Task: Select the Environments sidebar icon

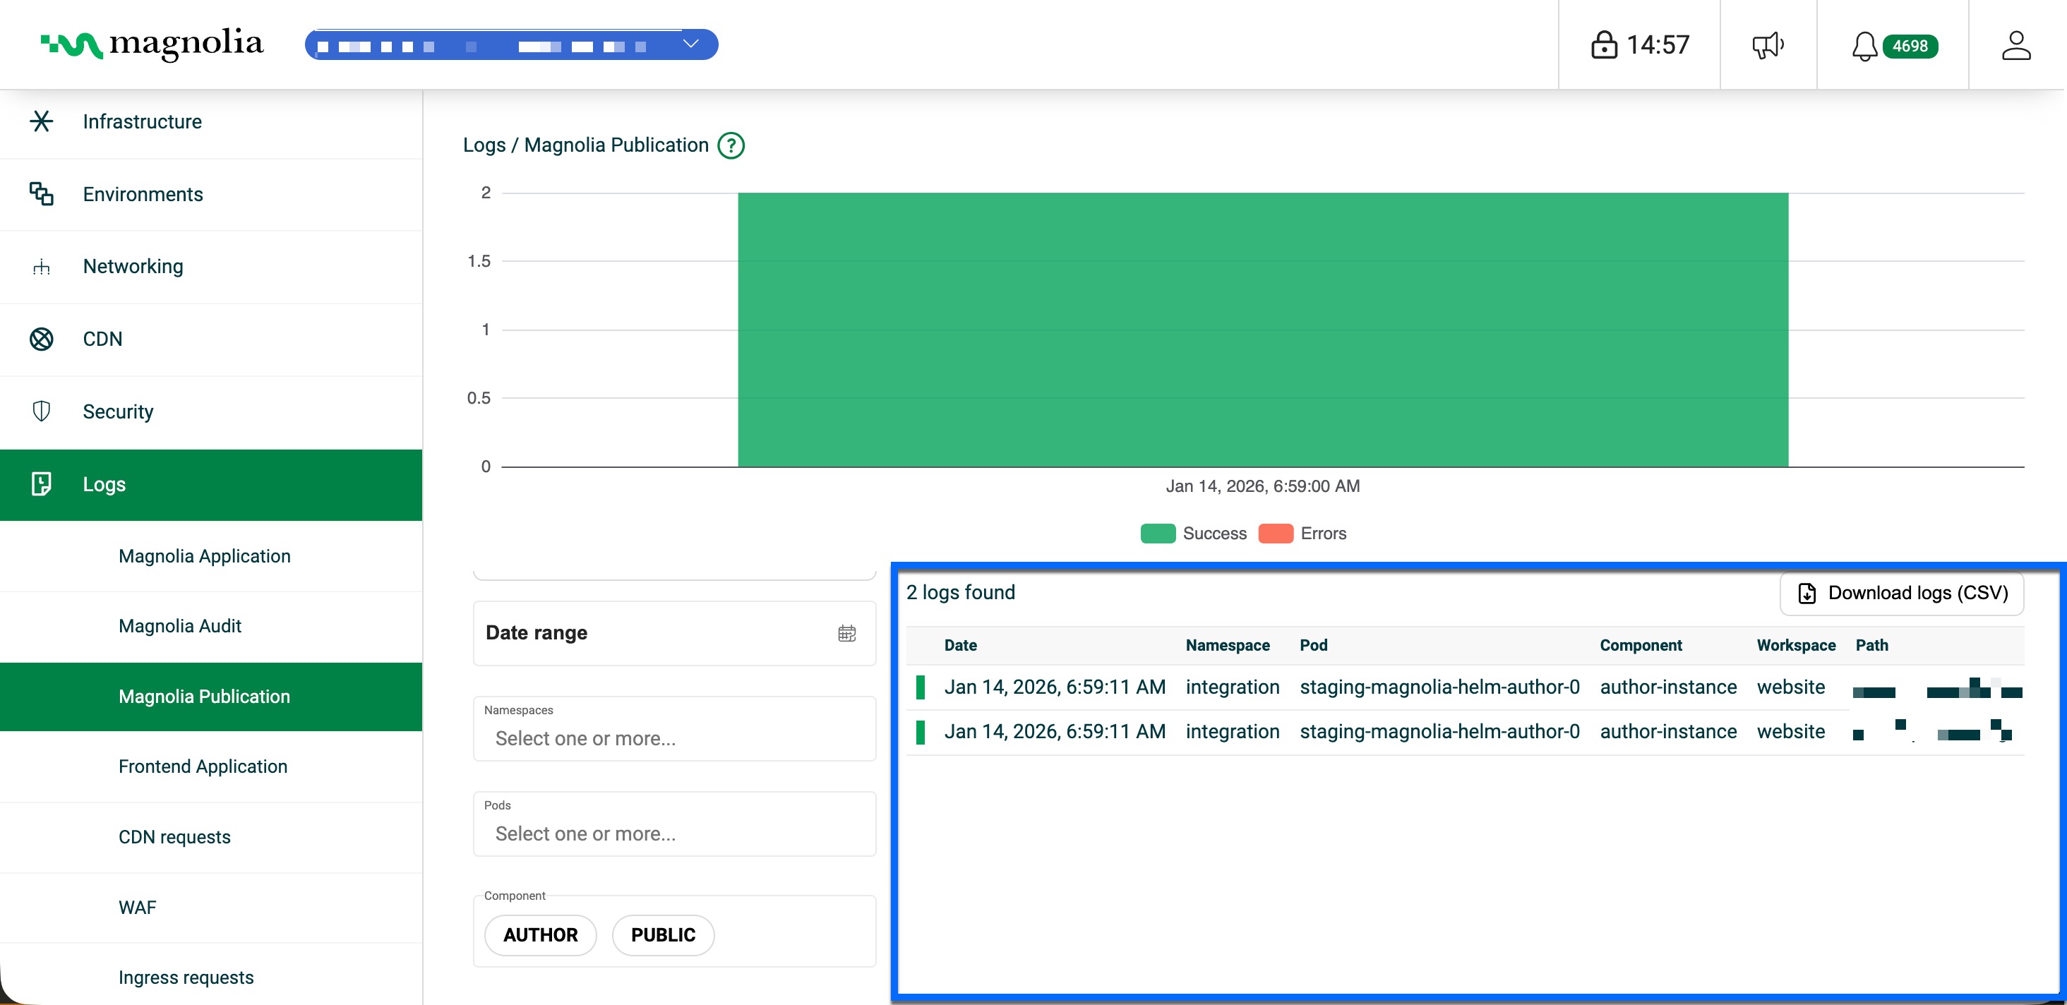Action: pyautogui.click(x=42, y=194)
